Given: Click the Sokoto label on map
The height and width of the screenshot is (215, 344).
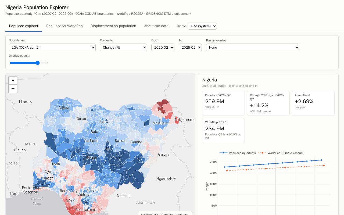Looking at the screenshot, I should click(x=64, y=108).
